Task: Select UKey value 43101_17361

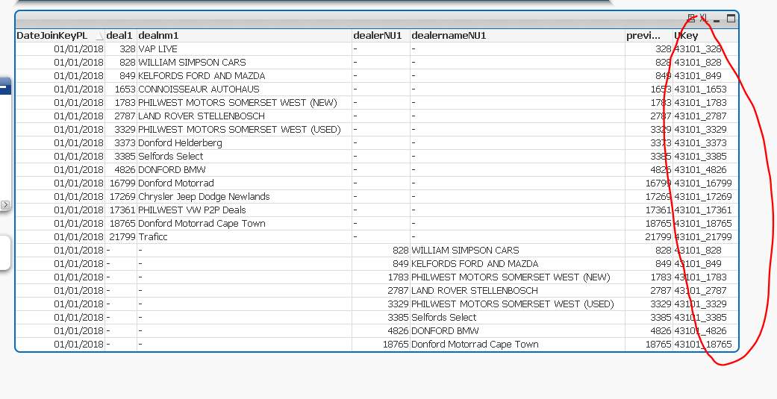Action: tap(702, 210)
